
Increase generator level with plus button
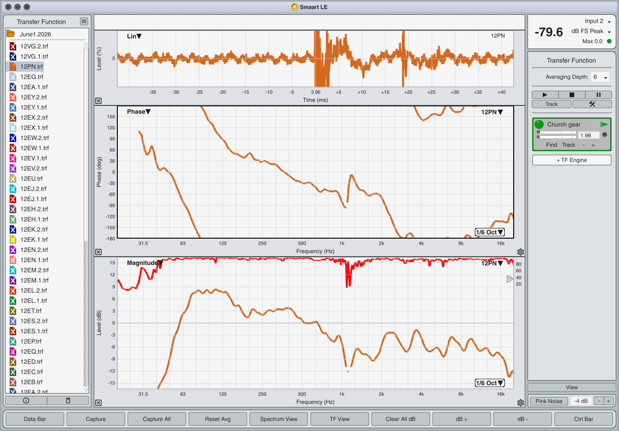tap(608, 401)
